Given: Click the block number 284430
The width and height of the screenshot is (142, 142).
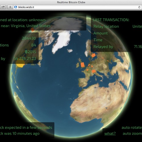Looking at the screenshot, I should [29, 38].
